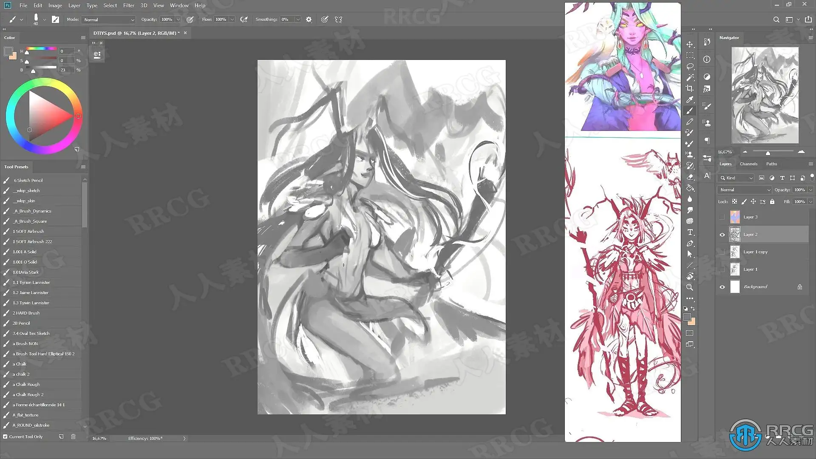Select the Paint Bucket tool

click(x=690, y=188)
